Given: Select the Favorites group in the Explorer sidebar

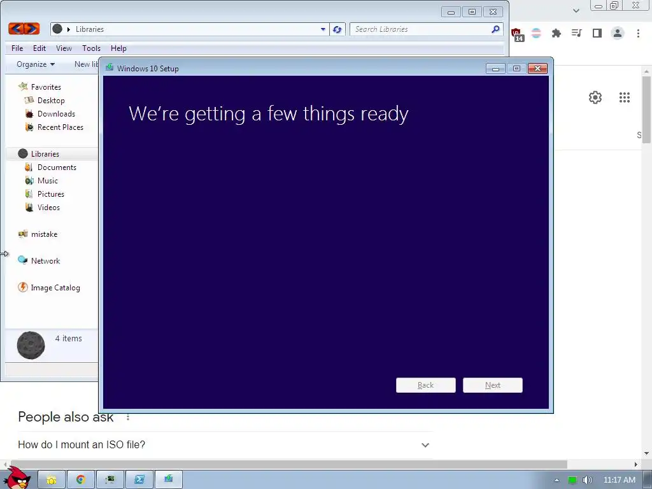Looking at the screenshot, I should point(46,87).
